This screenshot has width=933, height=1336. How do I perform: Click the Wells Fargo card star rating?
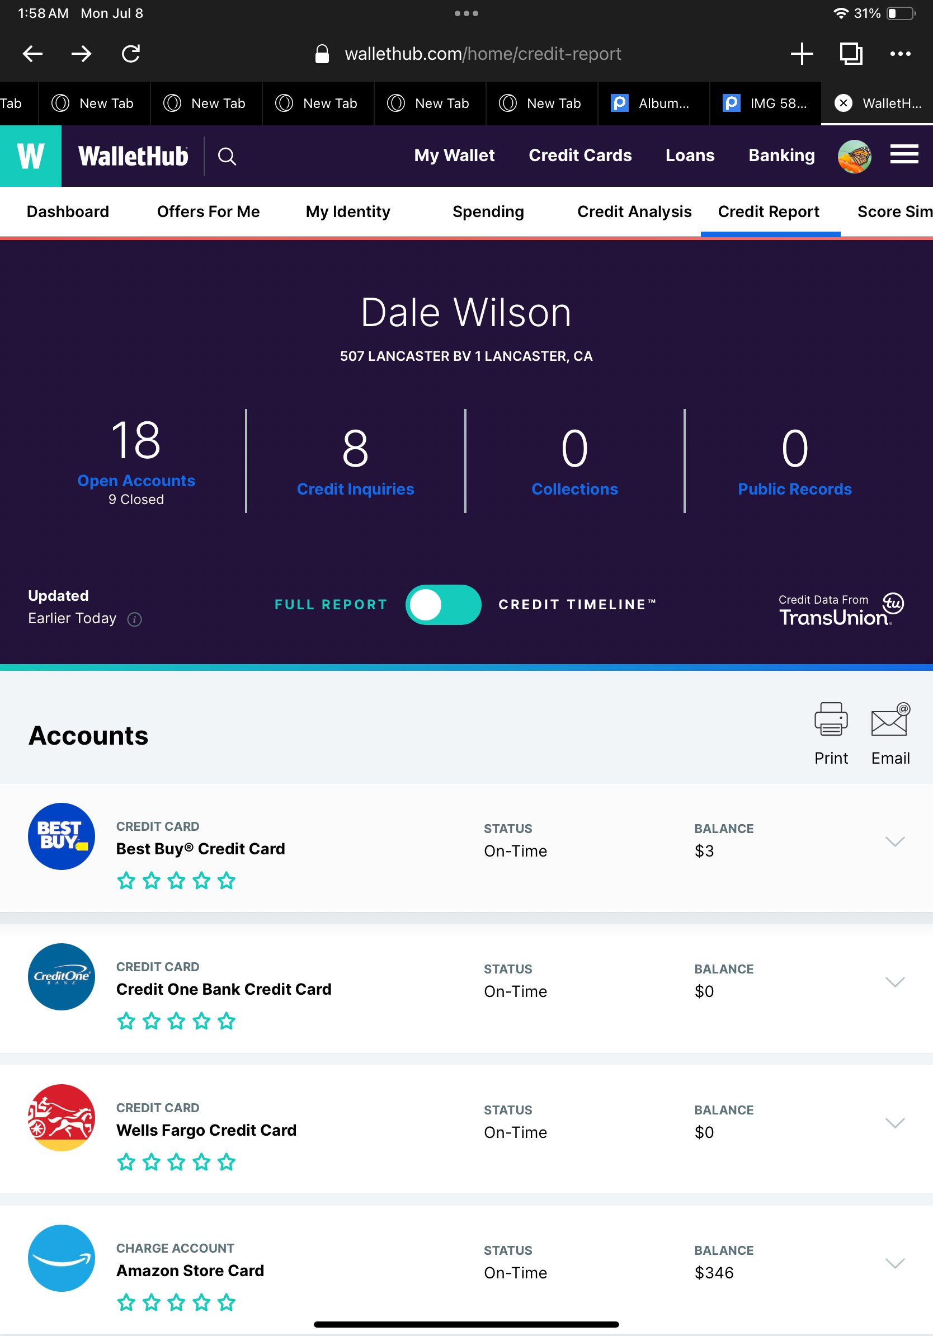click(x=176, y=1162)
